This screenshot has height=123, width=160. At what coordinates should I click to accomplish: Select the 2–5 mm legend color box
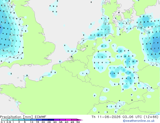coord(22,120)
